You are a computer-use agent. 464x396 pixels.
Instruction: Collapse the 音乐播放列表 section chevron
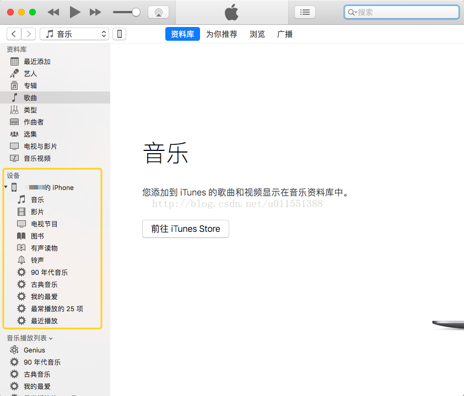click(x=51, y=338)
